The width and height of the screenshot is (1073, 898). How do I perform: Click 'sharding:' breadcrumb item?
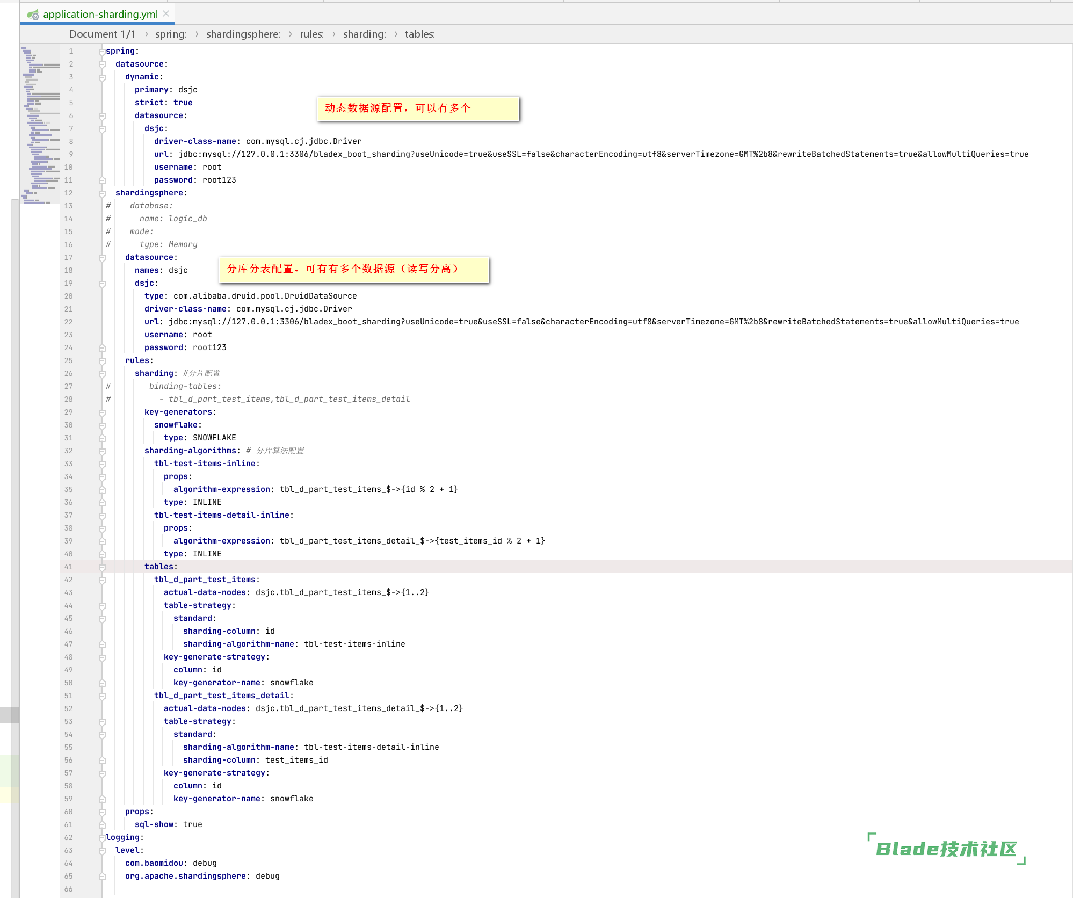pos(364,34)
